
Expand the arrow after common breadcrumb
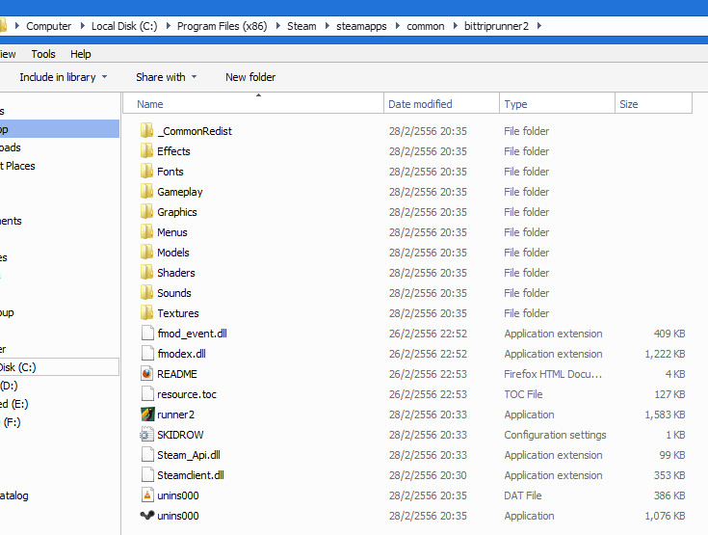(x=455, y=26)
